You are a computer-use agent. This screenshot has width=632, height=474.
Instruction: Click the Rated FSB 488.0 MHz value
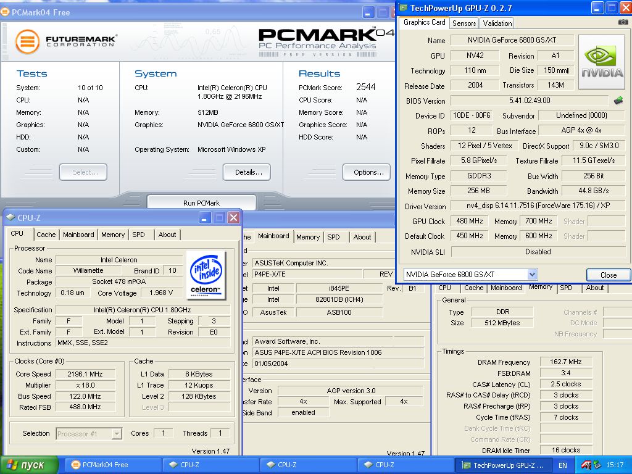point(85,407)
